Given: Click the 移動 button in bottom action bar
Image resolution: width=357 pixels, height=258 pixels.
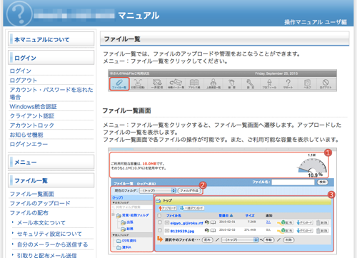Looking at the screenshot, I should [x=268, y=239].
